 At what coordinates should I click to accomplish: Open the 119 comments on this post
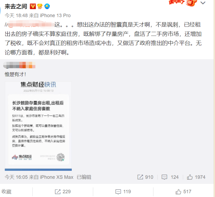[123, 192]
